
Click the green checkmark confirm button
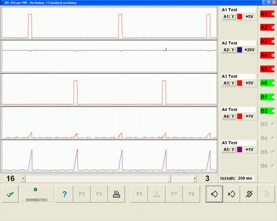click(9, 194)
